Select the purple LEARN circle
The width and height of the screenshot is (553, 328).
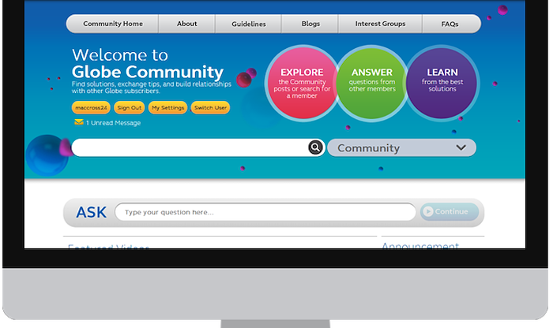coord(442,84)
